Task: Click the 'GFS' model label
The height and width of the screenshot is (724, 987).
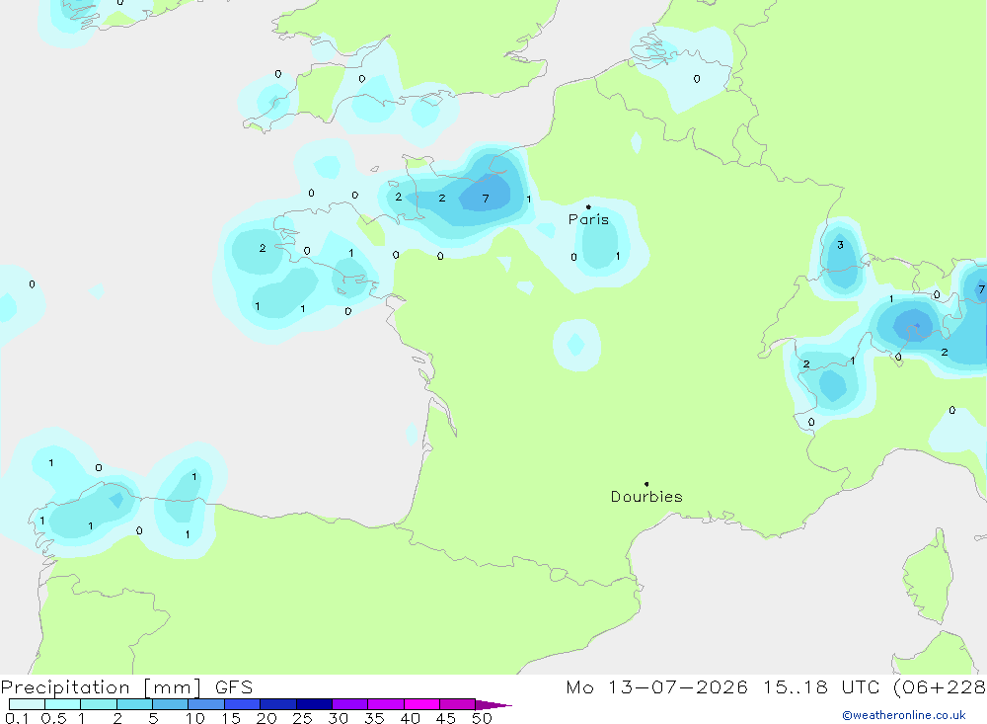Action: pyautogui.click(x=234, y=687)
